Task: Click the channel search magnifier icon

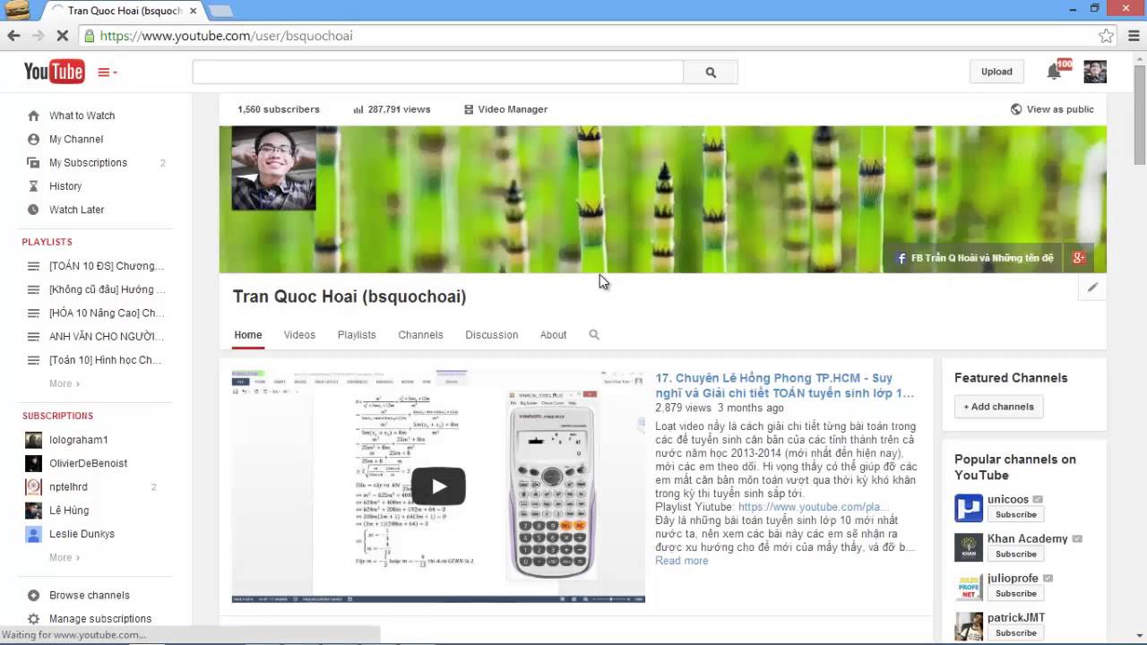Action: point(593,335)
